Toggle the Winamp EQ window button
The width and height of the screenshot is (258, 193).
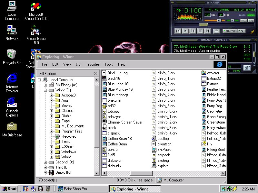[243, 21]
